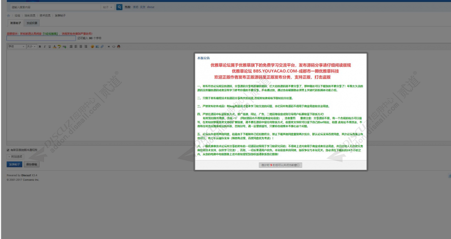Click the Discuz! link in footer
Viewport: 451px width, 239px height.
(26, 175)
